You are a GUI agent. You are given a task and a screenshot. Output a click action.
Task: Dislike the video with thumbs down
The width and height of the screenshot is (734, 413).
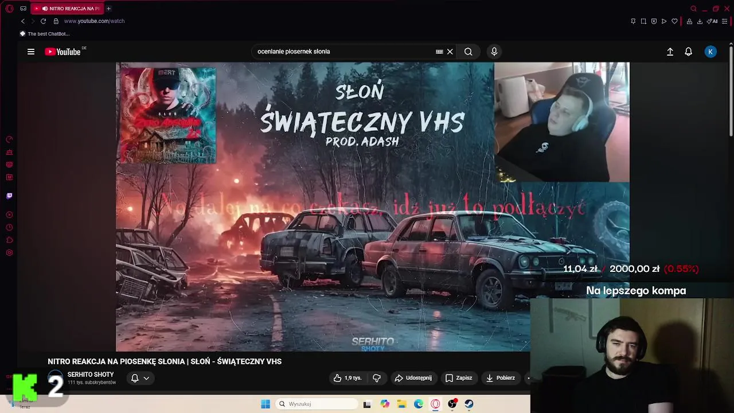tap(377, 378)
